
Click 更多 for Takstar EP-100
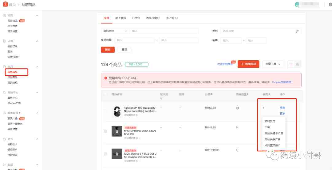283,113
